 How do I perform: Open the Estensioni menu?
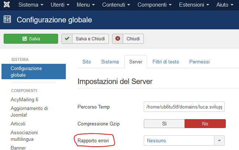tap(194, 5)
